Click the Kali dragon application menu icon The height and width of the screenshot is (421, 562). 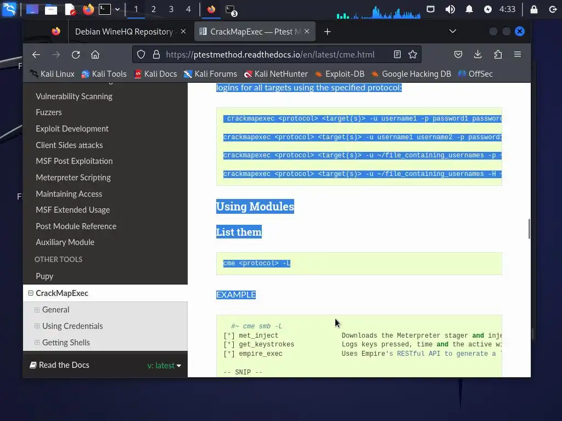[9, 9]
